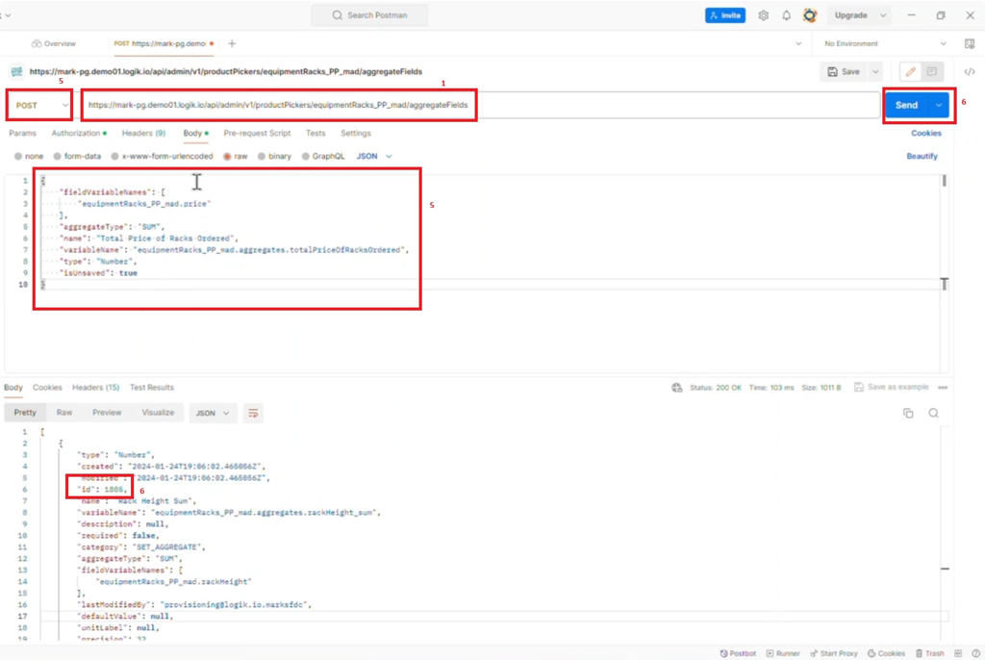Open the request Cookies link

coord(926,134)
